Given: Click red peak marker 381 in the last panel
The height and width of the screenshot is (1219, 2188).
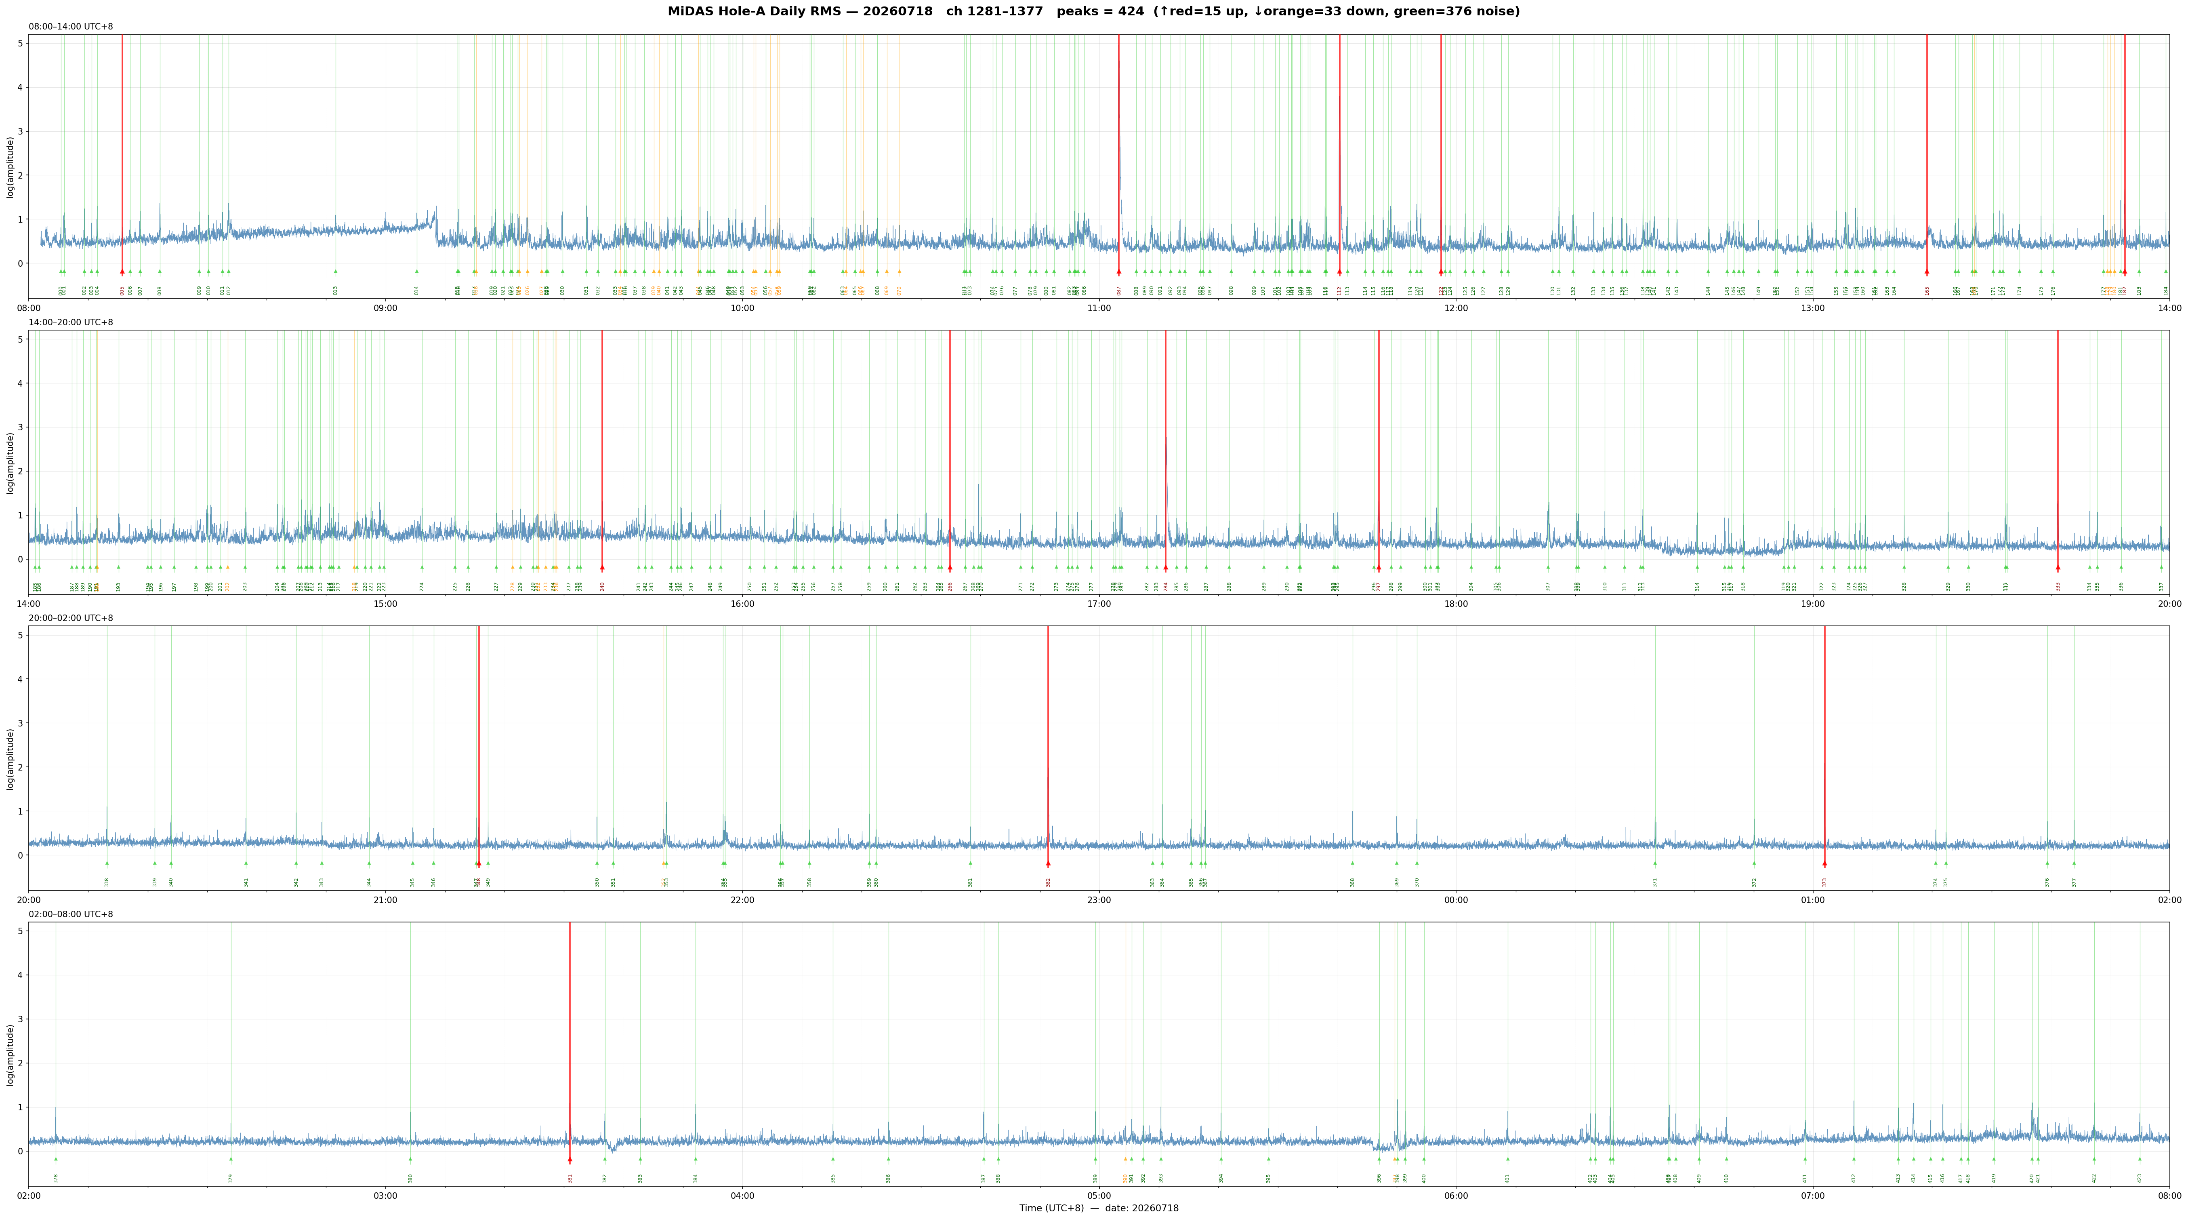Looking at the screenshot, I should [570, 1159].
